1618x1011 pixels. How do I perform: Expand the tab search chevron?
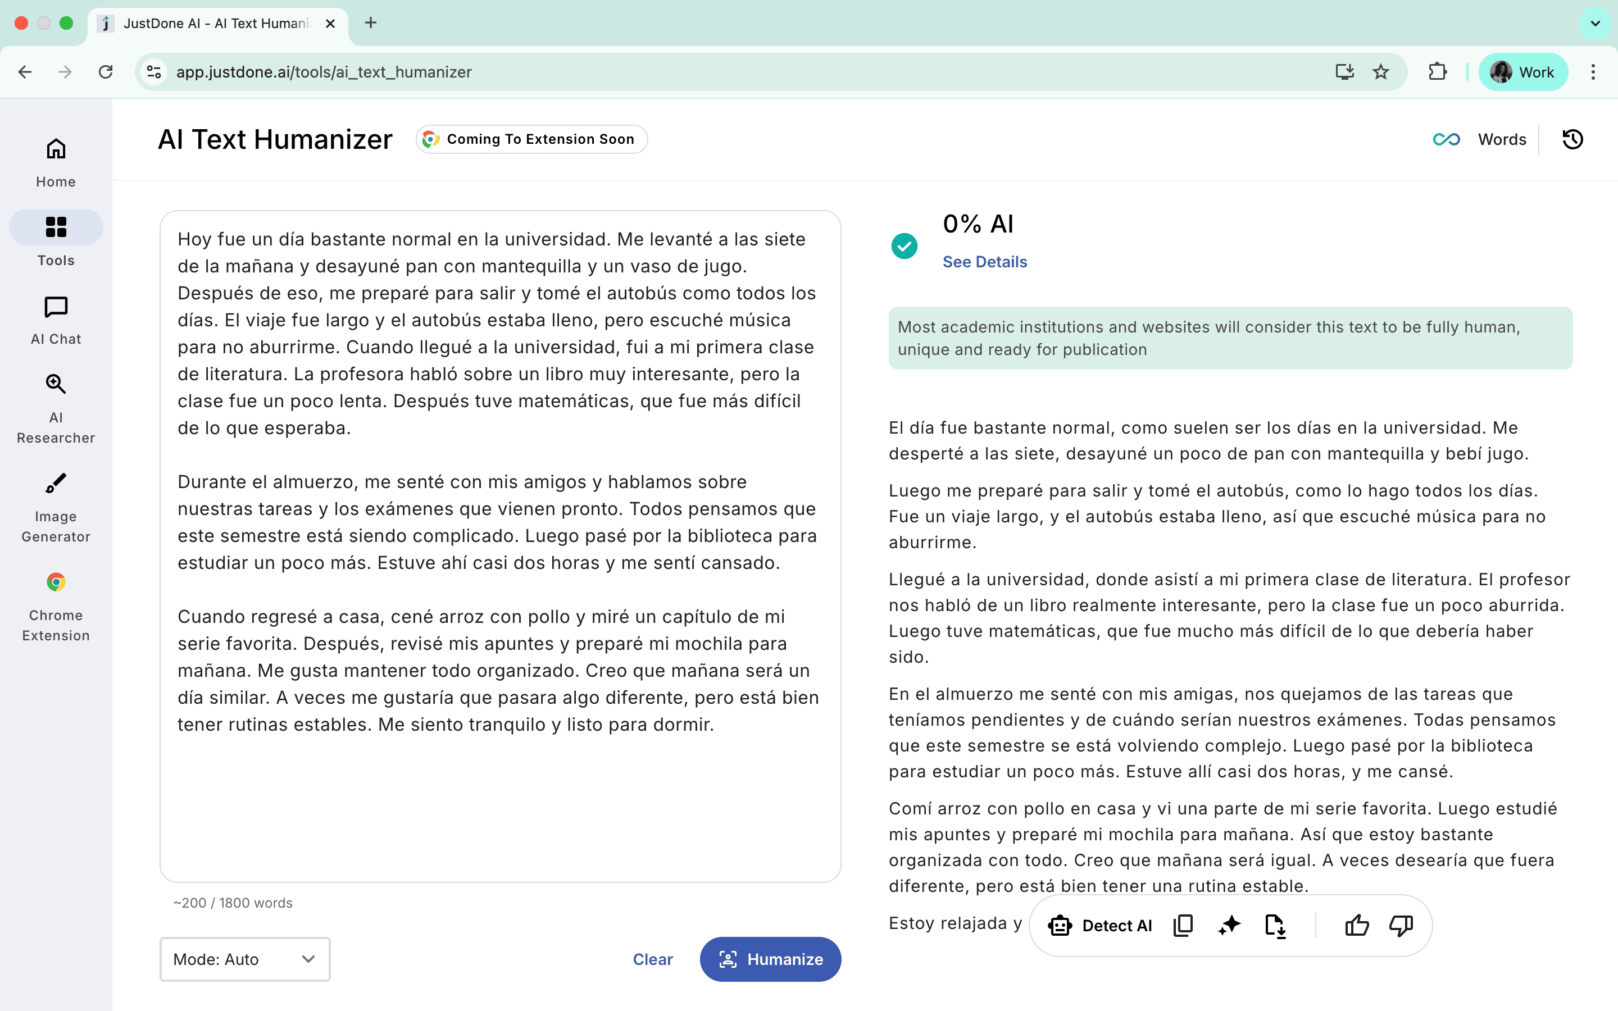pos(1594,24)
